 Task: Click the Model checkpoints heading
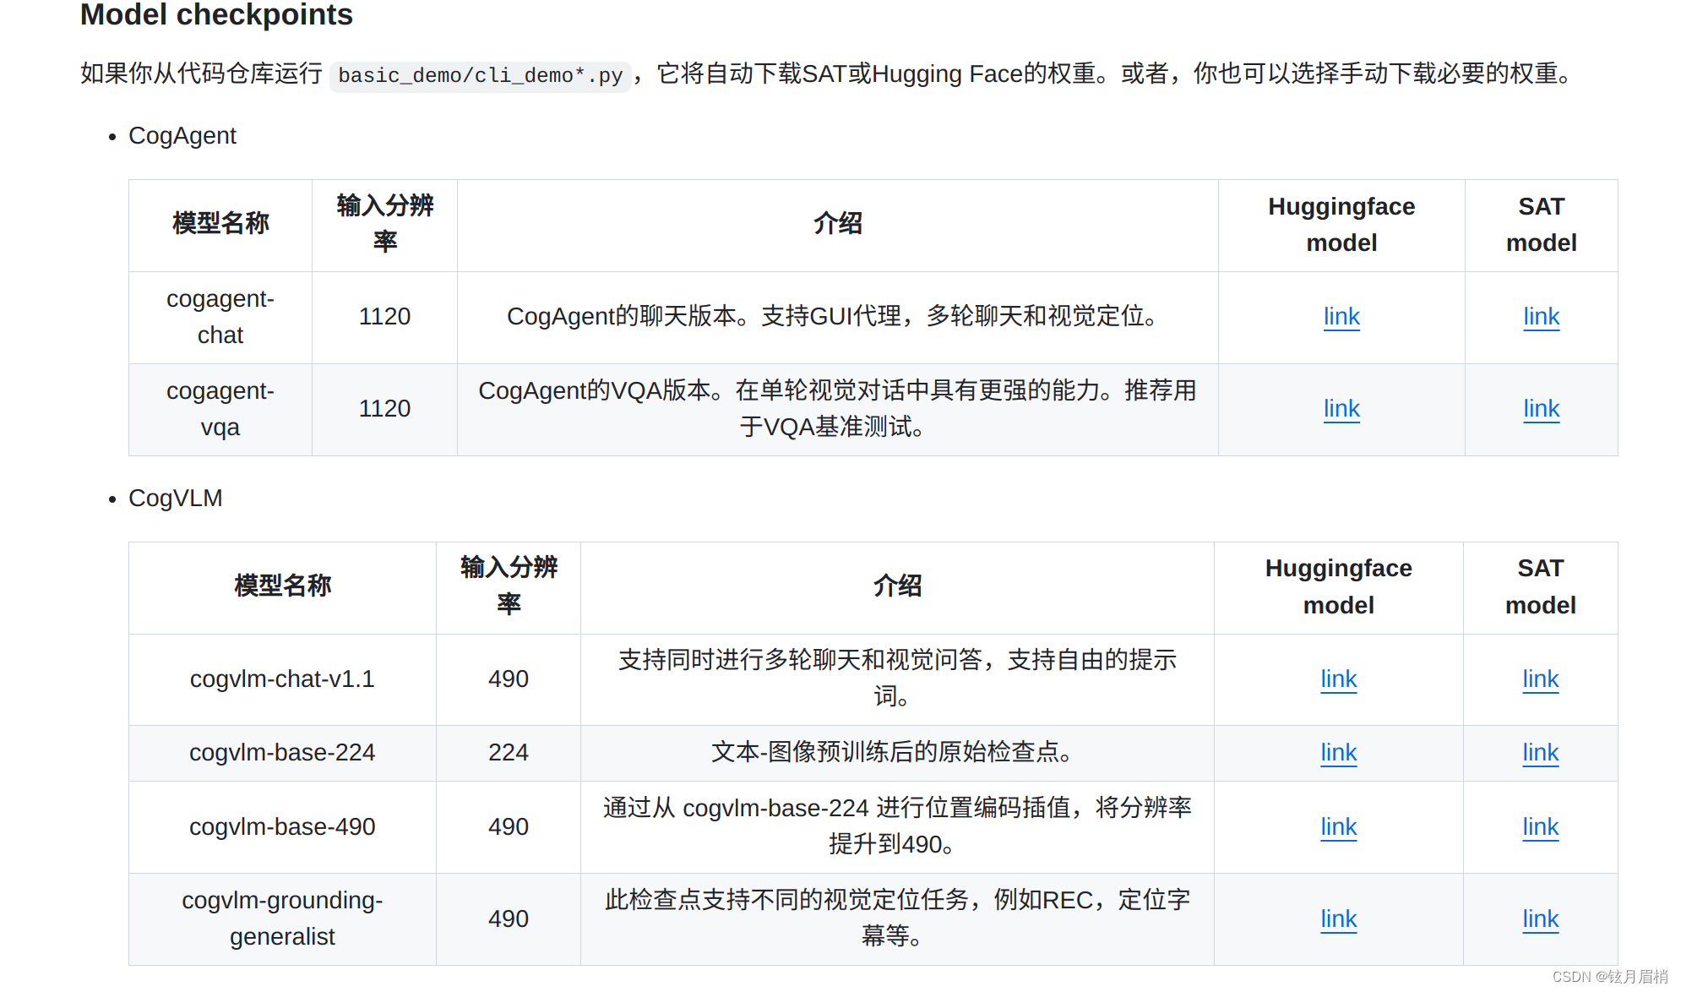click(215, 15)
